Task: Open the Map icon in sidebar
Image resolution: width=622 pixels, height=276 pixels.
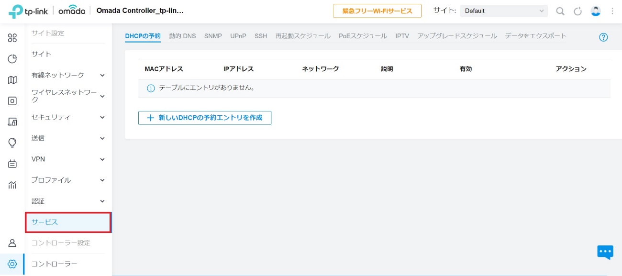Action: (x=12, y=80)
